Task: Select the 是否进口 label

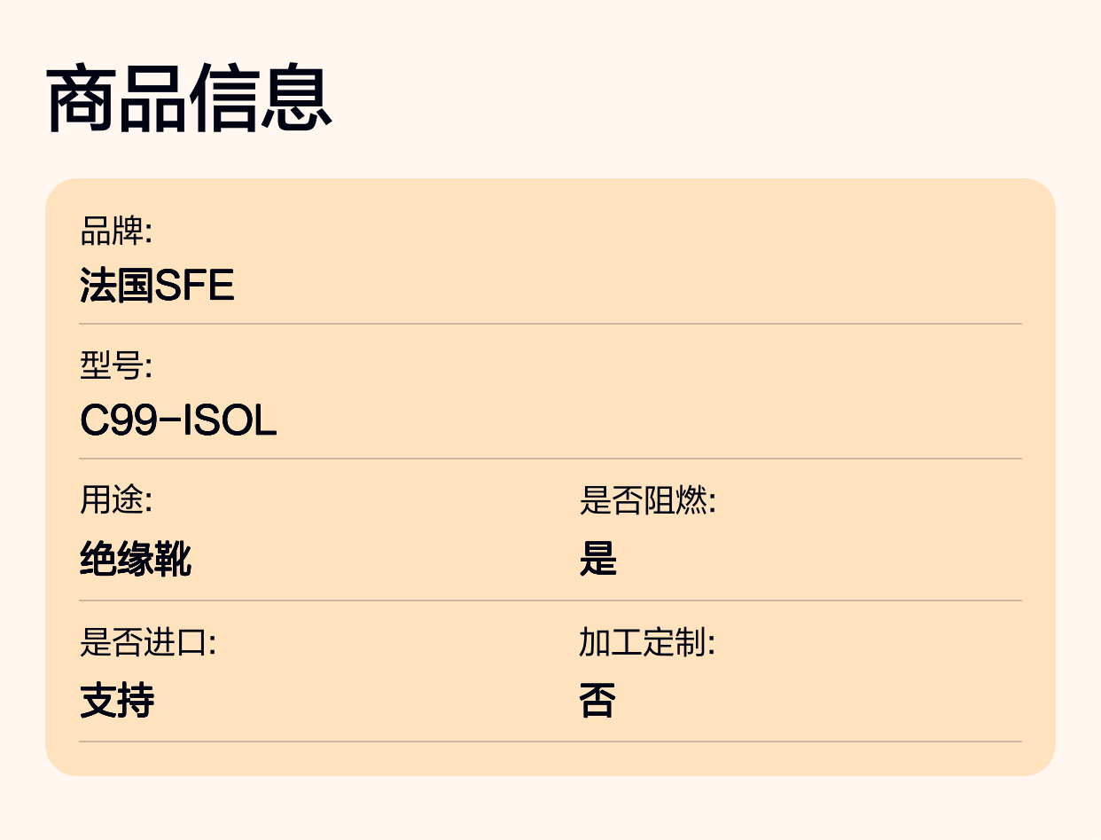Action: pyautogui.click(x=148, y=641)
